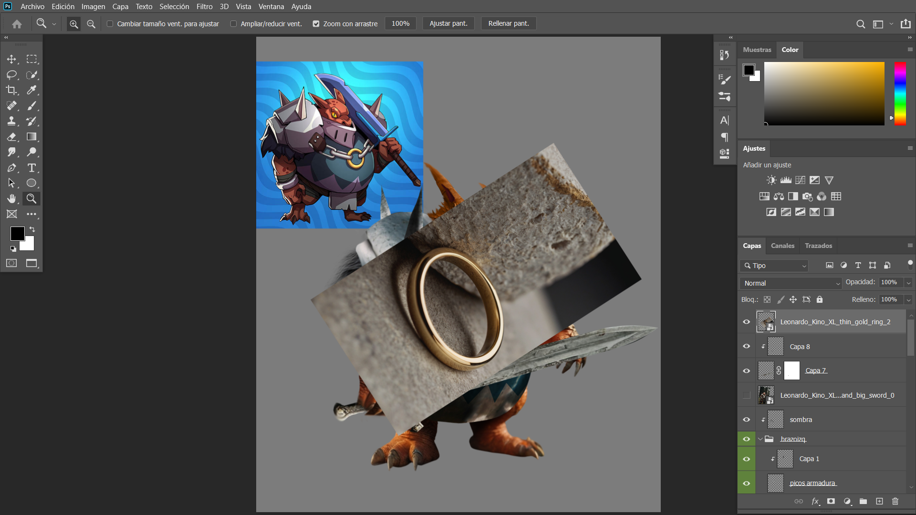Screen dimensions: 916x515
Task: Select the Clone Stamp tool
Action: 11,121
